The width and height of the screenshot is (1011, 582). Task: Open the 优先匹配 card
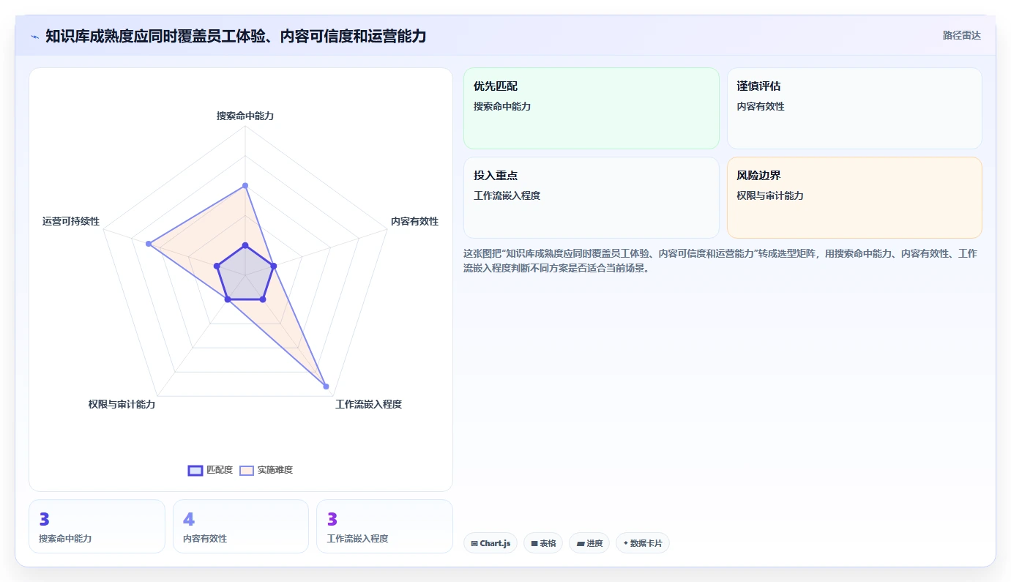click(x=592, y=108)
